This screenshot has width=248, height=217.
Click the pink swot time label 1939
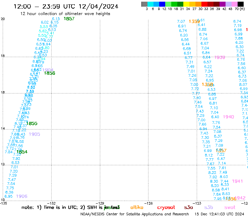coord(220,57)
